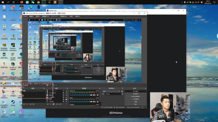
Task: Toggle lock on the LOL游戏 source
Action: tap(66, 101)
